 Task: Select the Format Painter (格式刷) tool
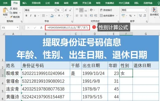pos(11,16)
